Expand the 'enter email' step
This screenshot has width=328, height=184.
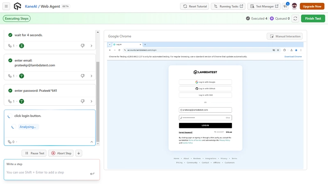91,76
